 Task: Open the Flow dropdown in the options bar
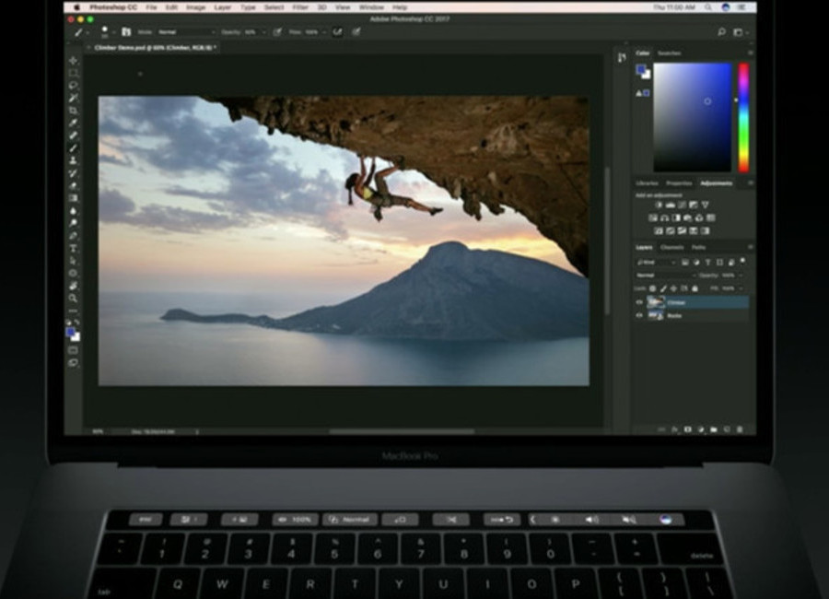324,32
